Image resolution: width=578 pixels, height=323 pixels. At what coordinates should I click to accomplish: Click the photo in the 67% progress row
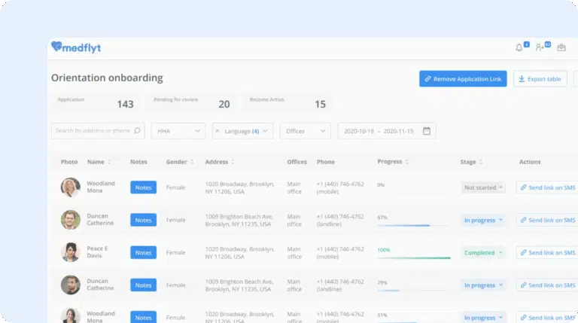click(71, 220)
